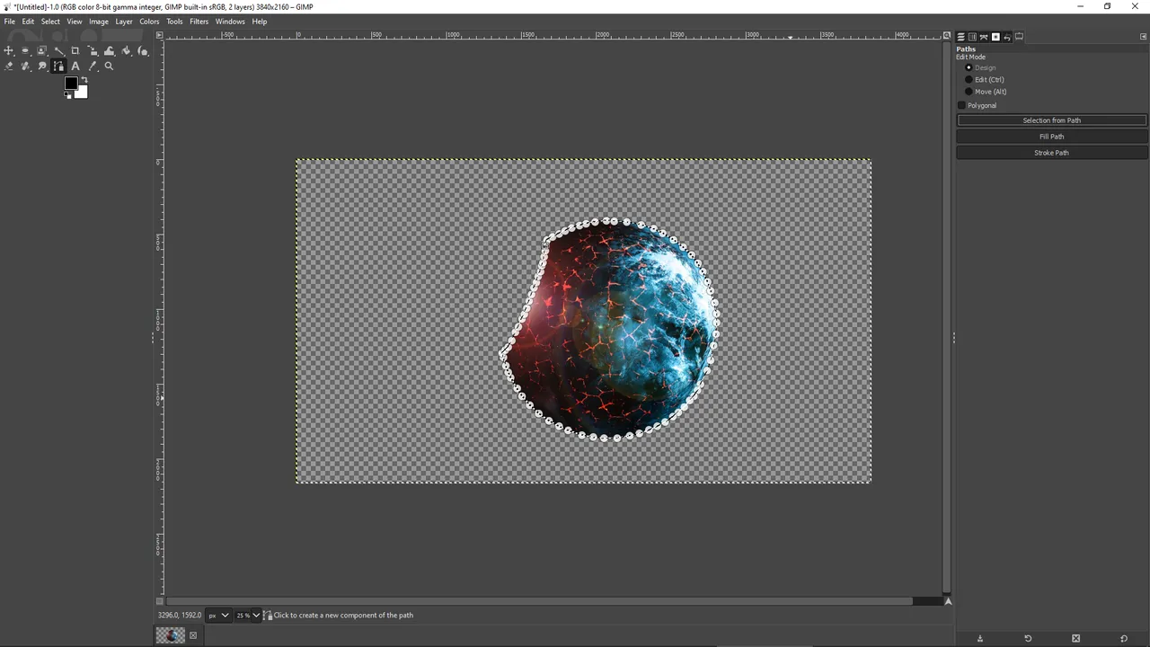Restore tool preset icon at dock bottom
This screenshot has width=1150, height=647.
tap(1028, 638)
